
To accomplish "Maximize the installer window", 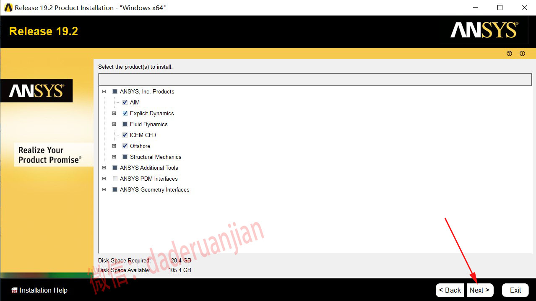I will click(500, 8).
